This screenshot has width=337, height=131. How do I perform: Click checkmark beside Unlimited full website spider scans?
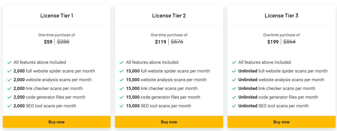(234, 71)
